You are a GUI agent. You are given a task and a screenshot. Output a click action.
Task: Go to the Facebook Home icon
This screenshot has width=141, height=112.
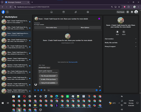click(51, 12)
